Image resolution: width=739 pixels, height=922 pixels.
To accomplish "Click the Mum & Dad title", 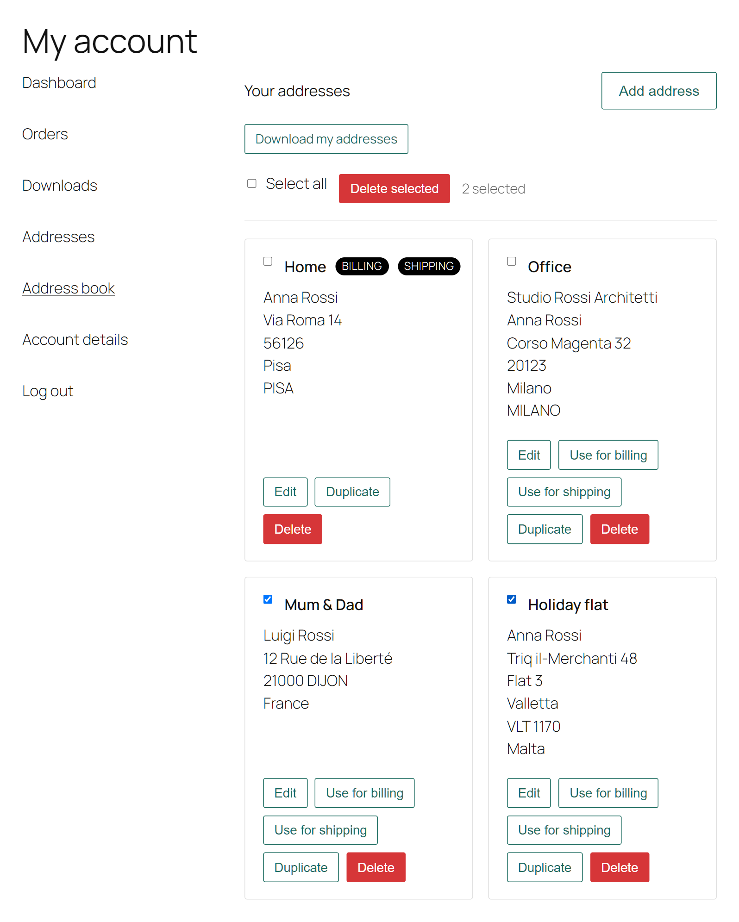I will point(324,605).
